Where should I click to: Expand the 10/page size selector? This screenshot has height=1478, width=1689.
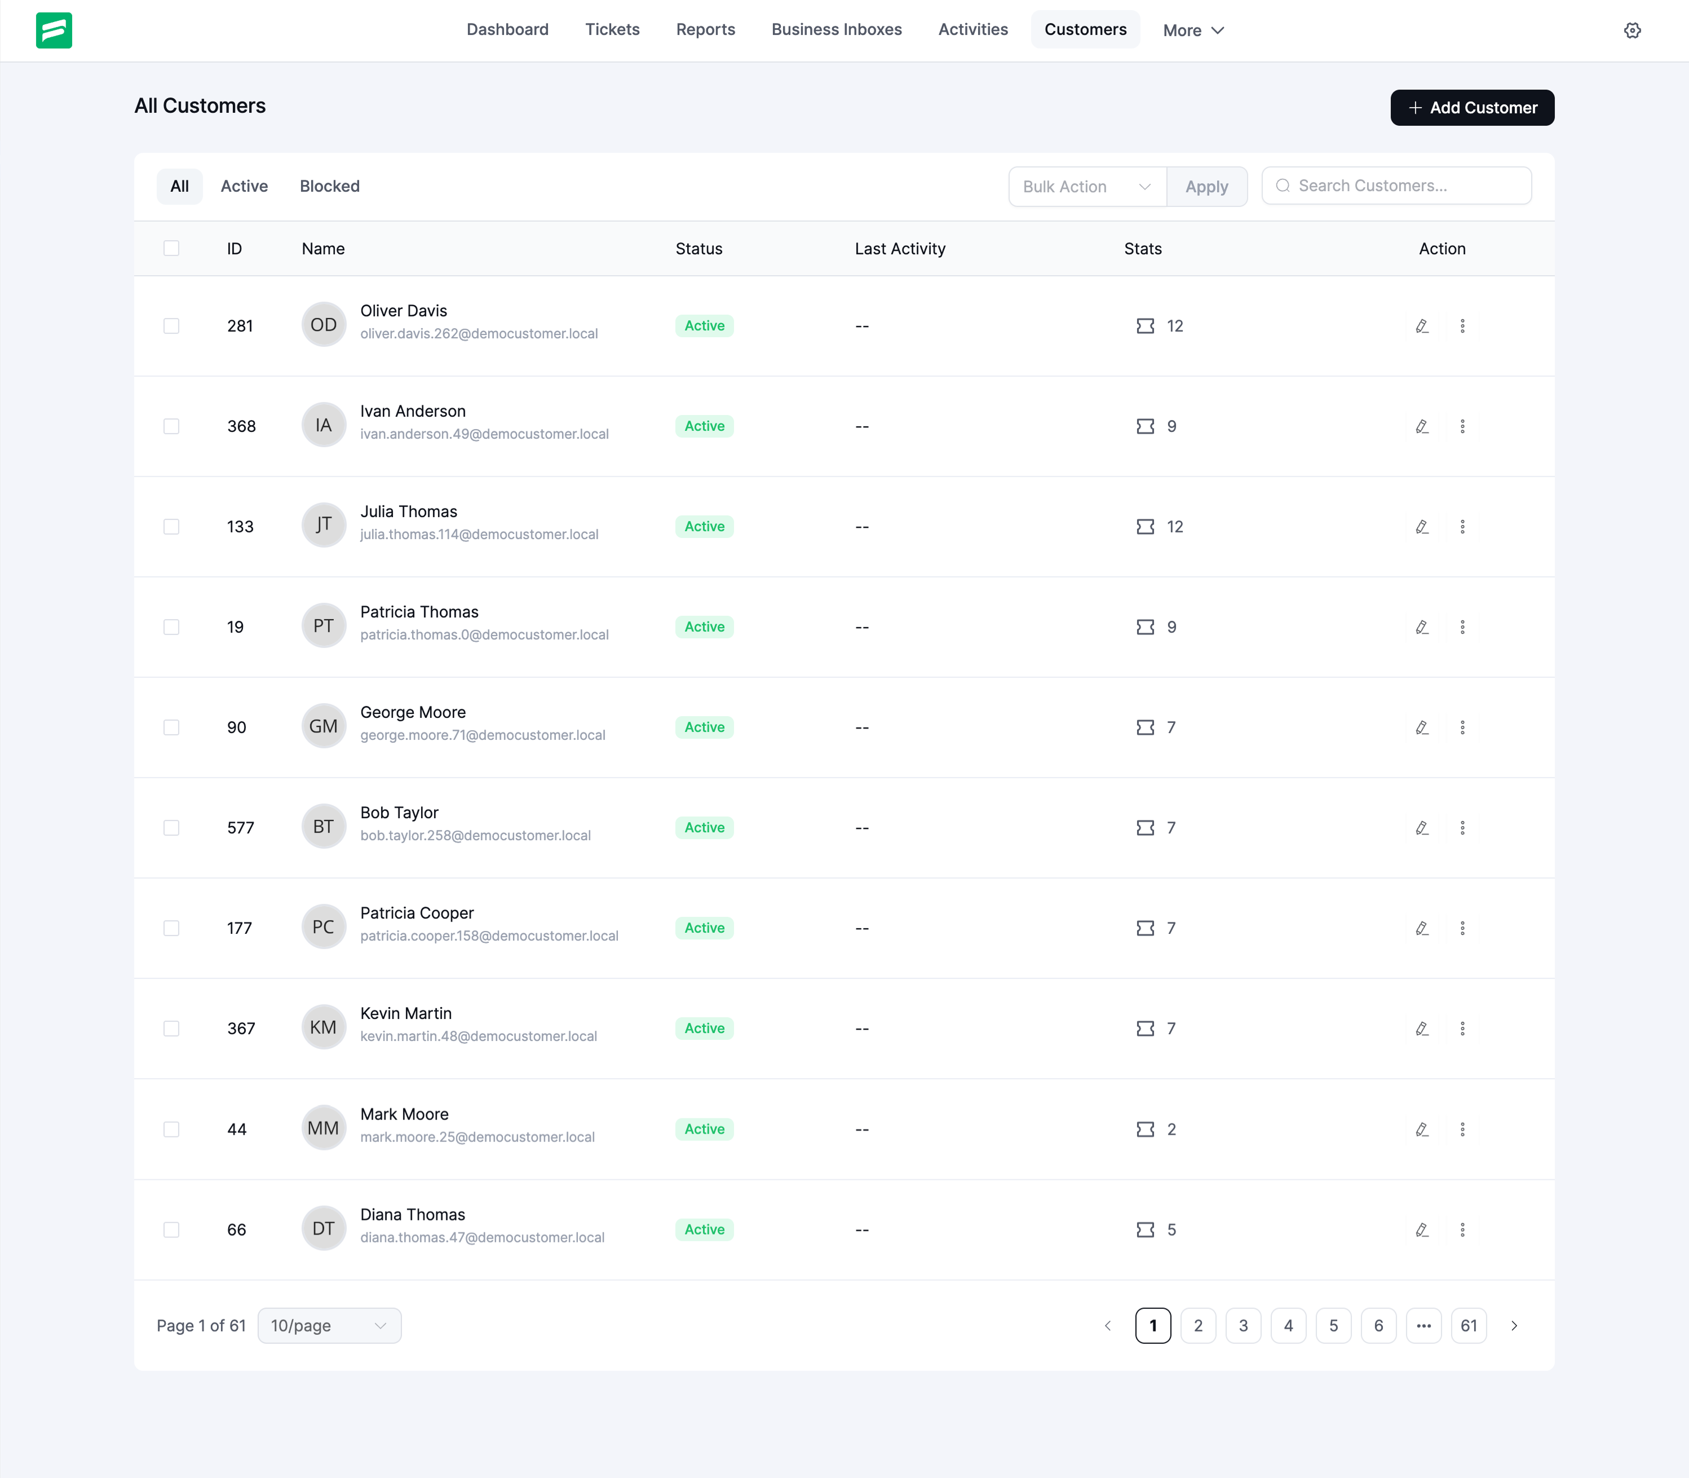coord(329,1325)
